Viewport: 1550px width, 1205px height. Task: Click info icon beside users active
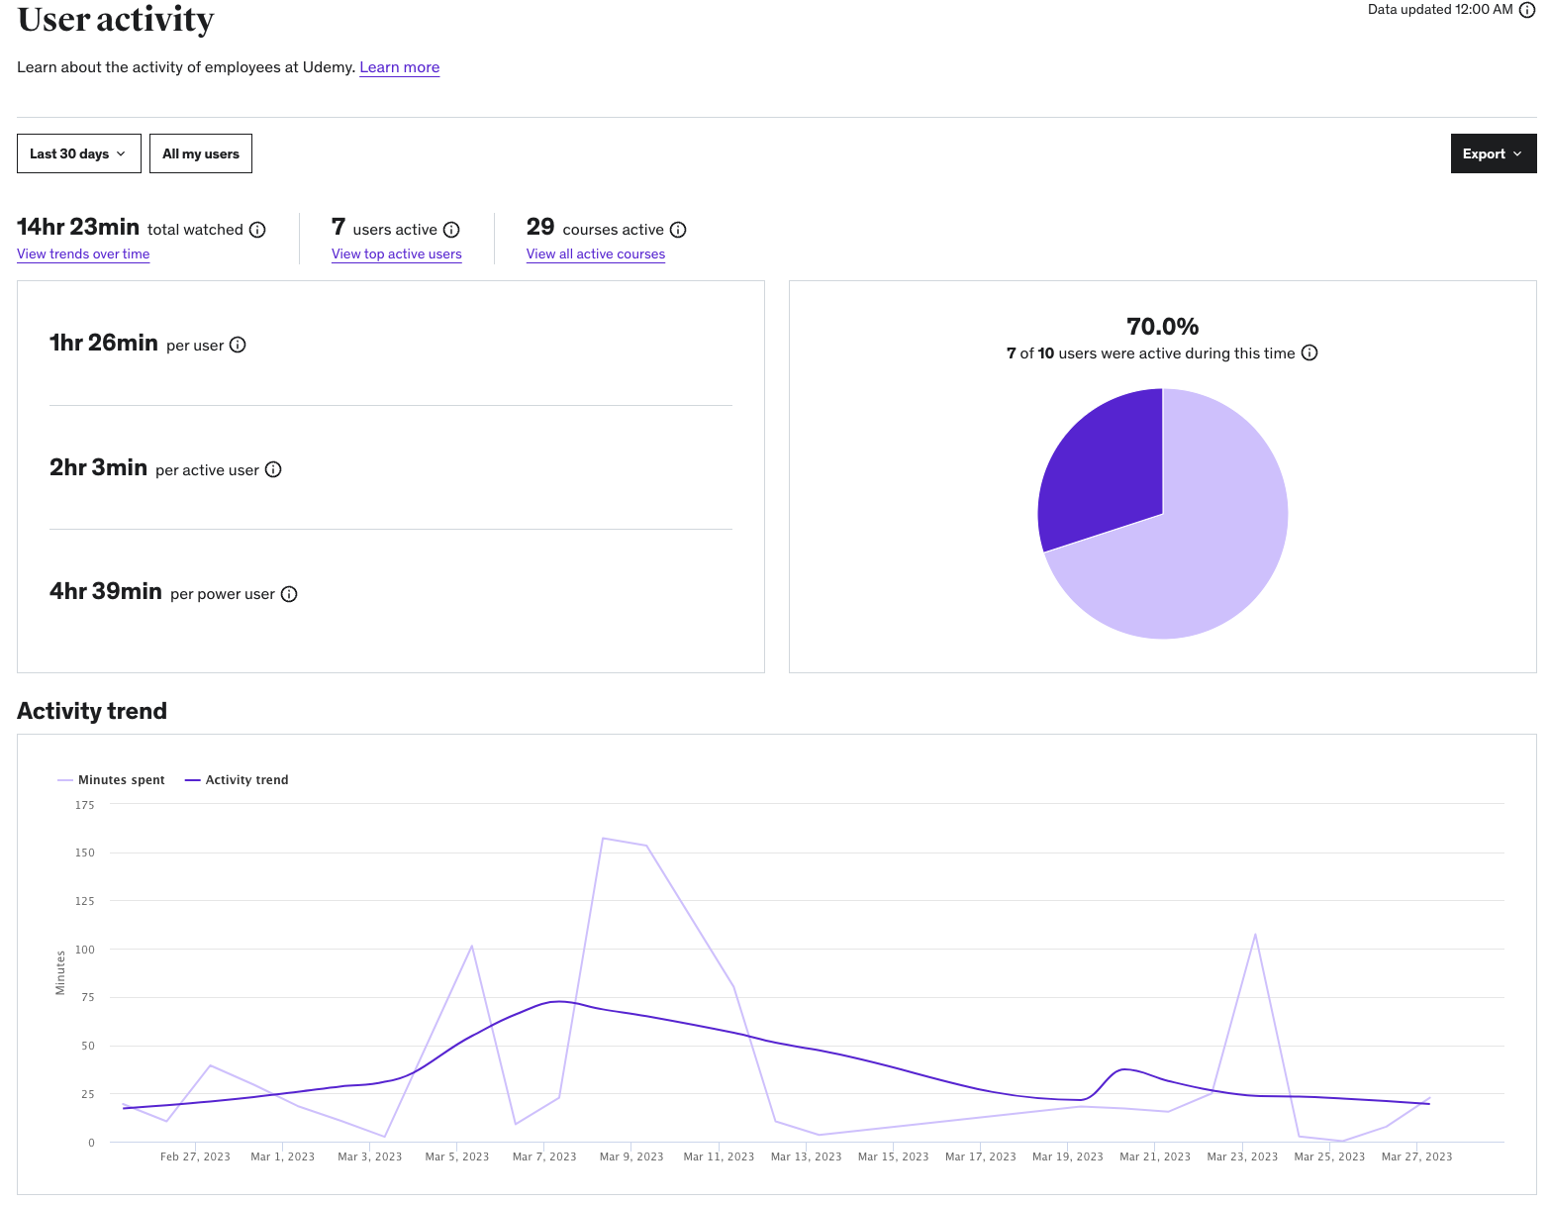(451, 230)
